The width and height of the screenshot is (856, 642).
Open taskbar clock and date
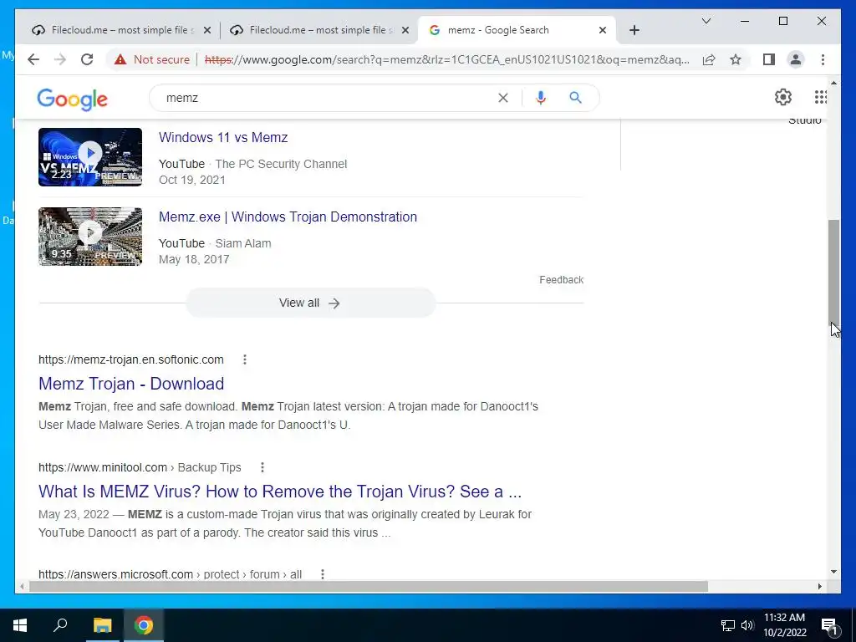(x=784, y=625)
